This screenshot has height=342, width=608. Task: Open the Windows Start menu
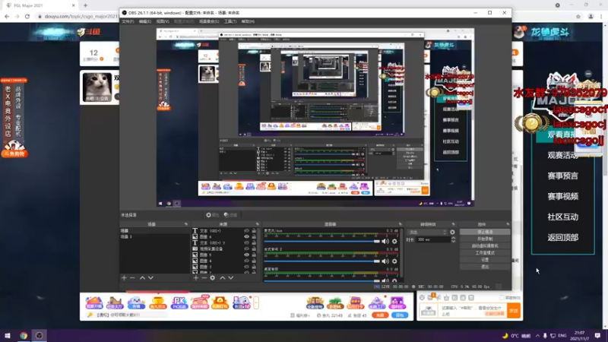[x=8, y=336]
